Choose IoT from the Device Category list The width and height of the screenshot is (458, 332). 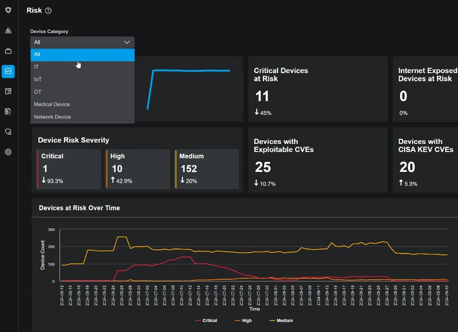click(38, 79)
